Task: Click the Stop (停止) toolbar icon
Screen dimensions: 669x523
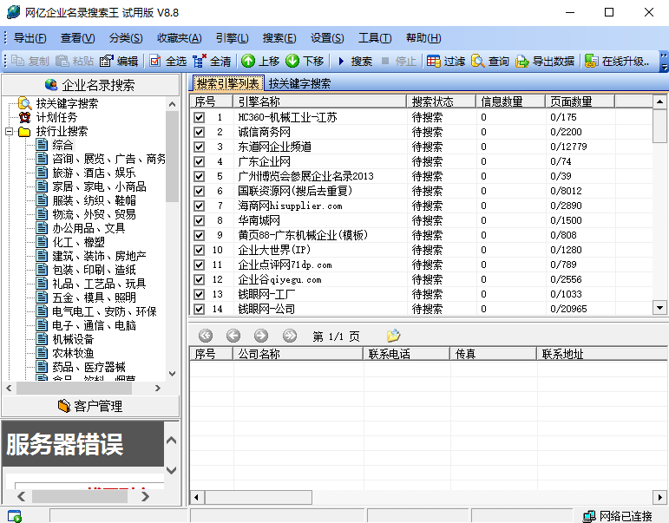Action: [385, 61]
